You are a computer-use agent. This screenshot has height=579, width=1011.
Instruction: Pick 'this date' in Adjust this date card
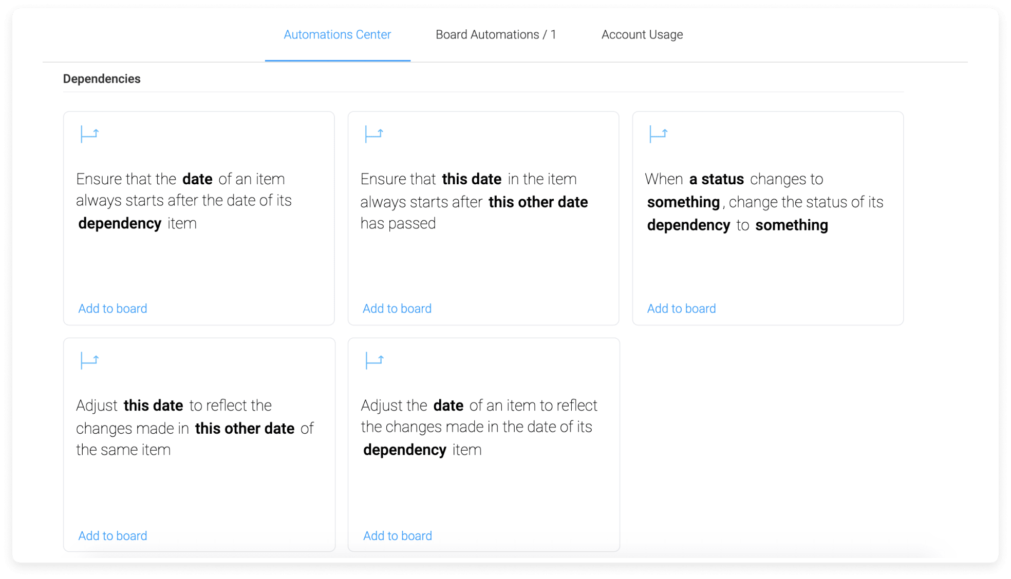point(153,406)
